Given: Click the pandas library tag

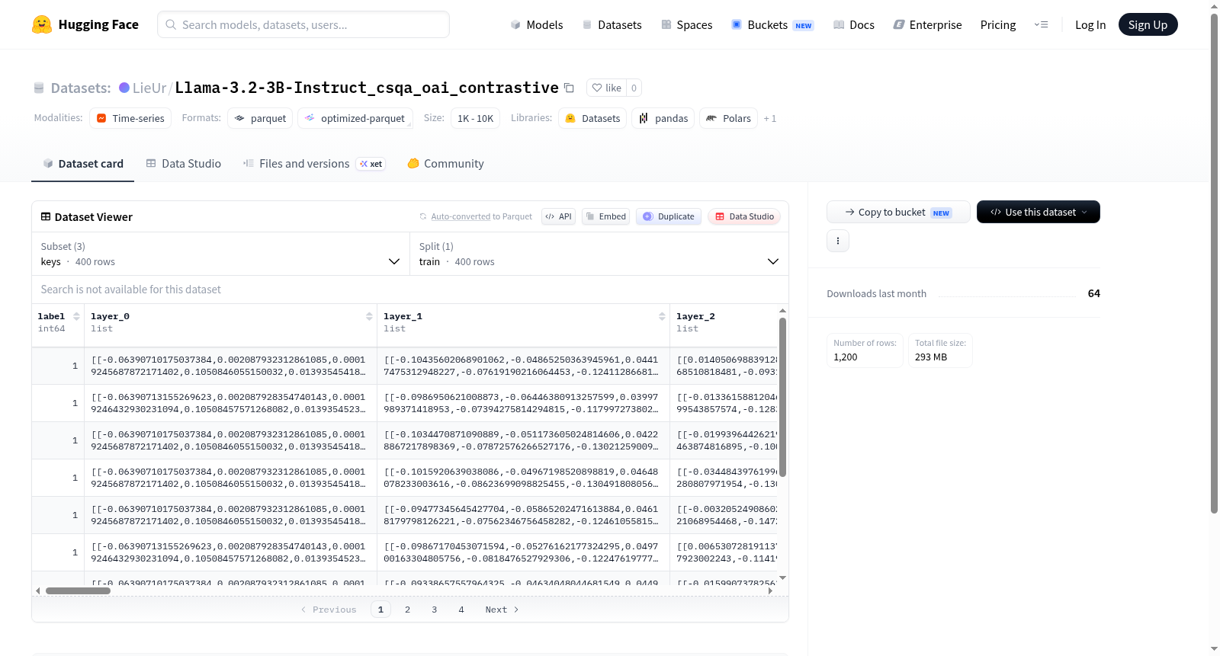Looking at the screenshot, I should [x=663, y=118].
